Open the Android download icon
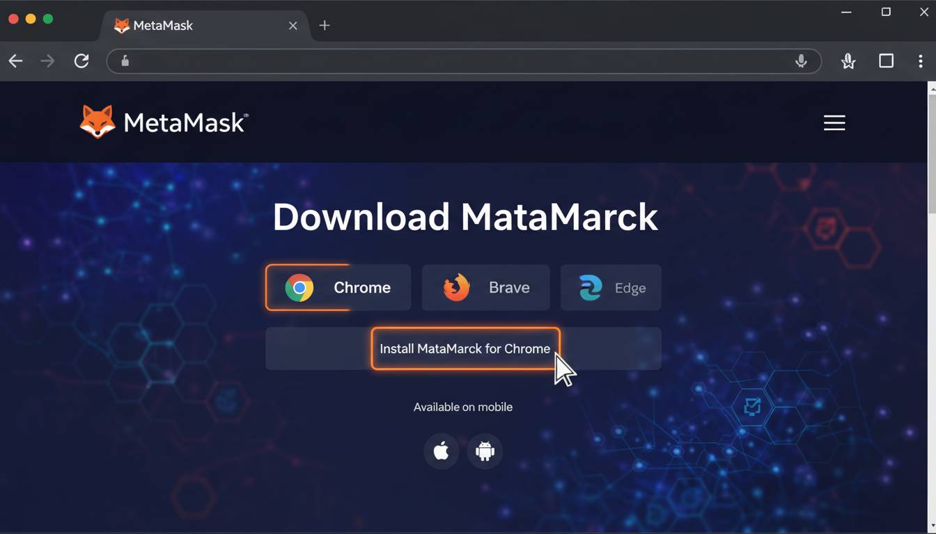This screenshot has height=534, width=936. click(485, 451)
